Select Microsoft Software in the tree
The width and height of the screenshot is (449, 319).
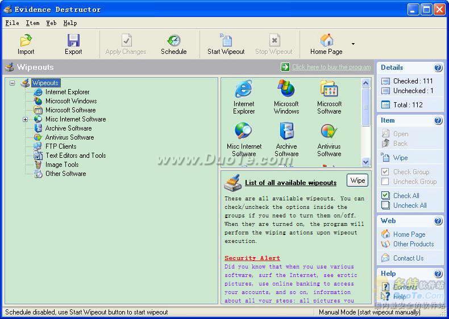click(70, 110)
